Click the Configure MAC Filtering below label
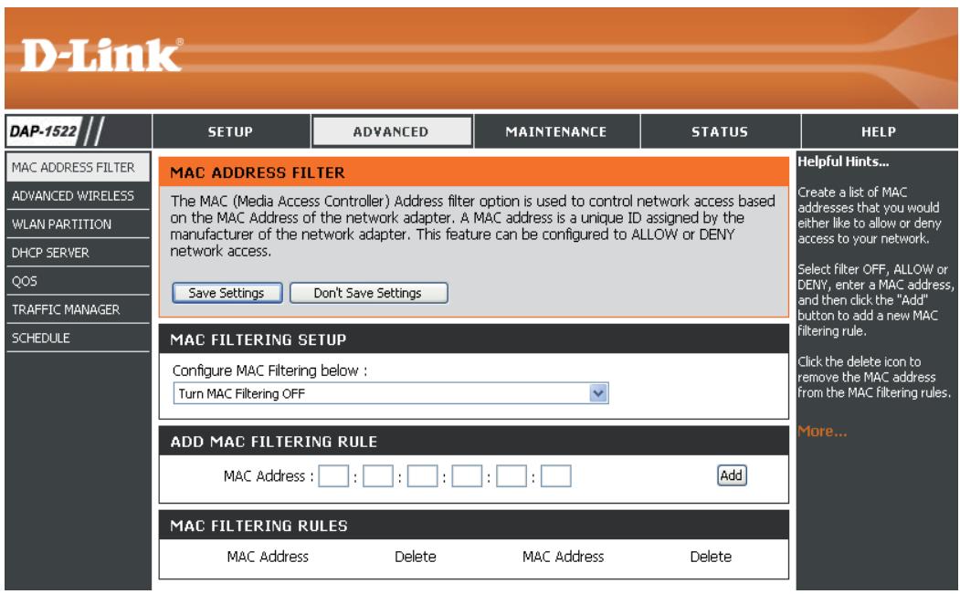 [x=269, y=370]
